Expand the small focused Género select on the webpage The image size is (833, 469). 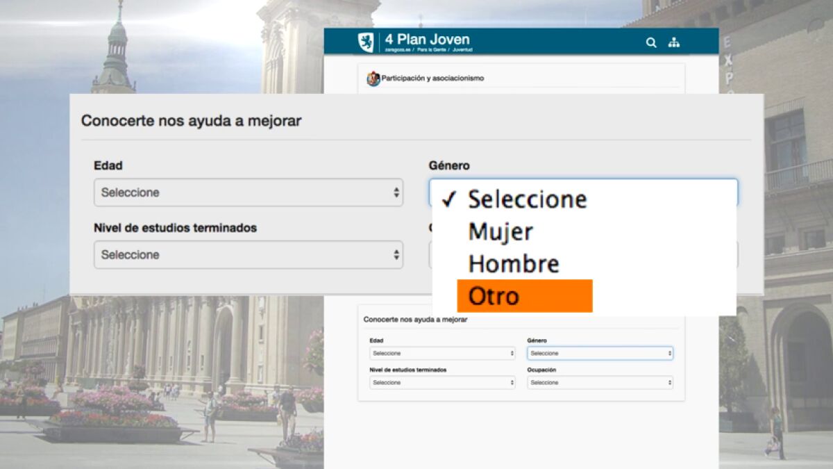coord(600,353)
